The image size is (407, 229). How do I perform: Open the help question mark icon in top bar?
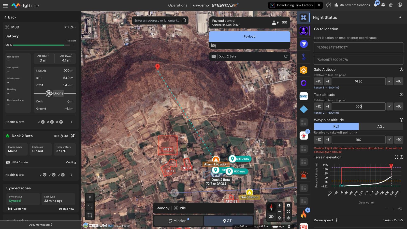pos(329,5)
